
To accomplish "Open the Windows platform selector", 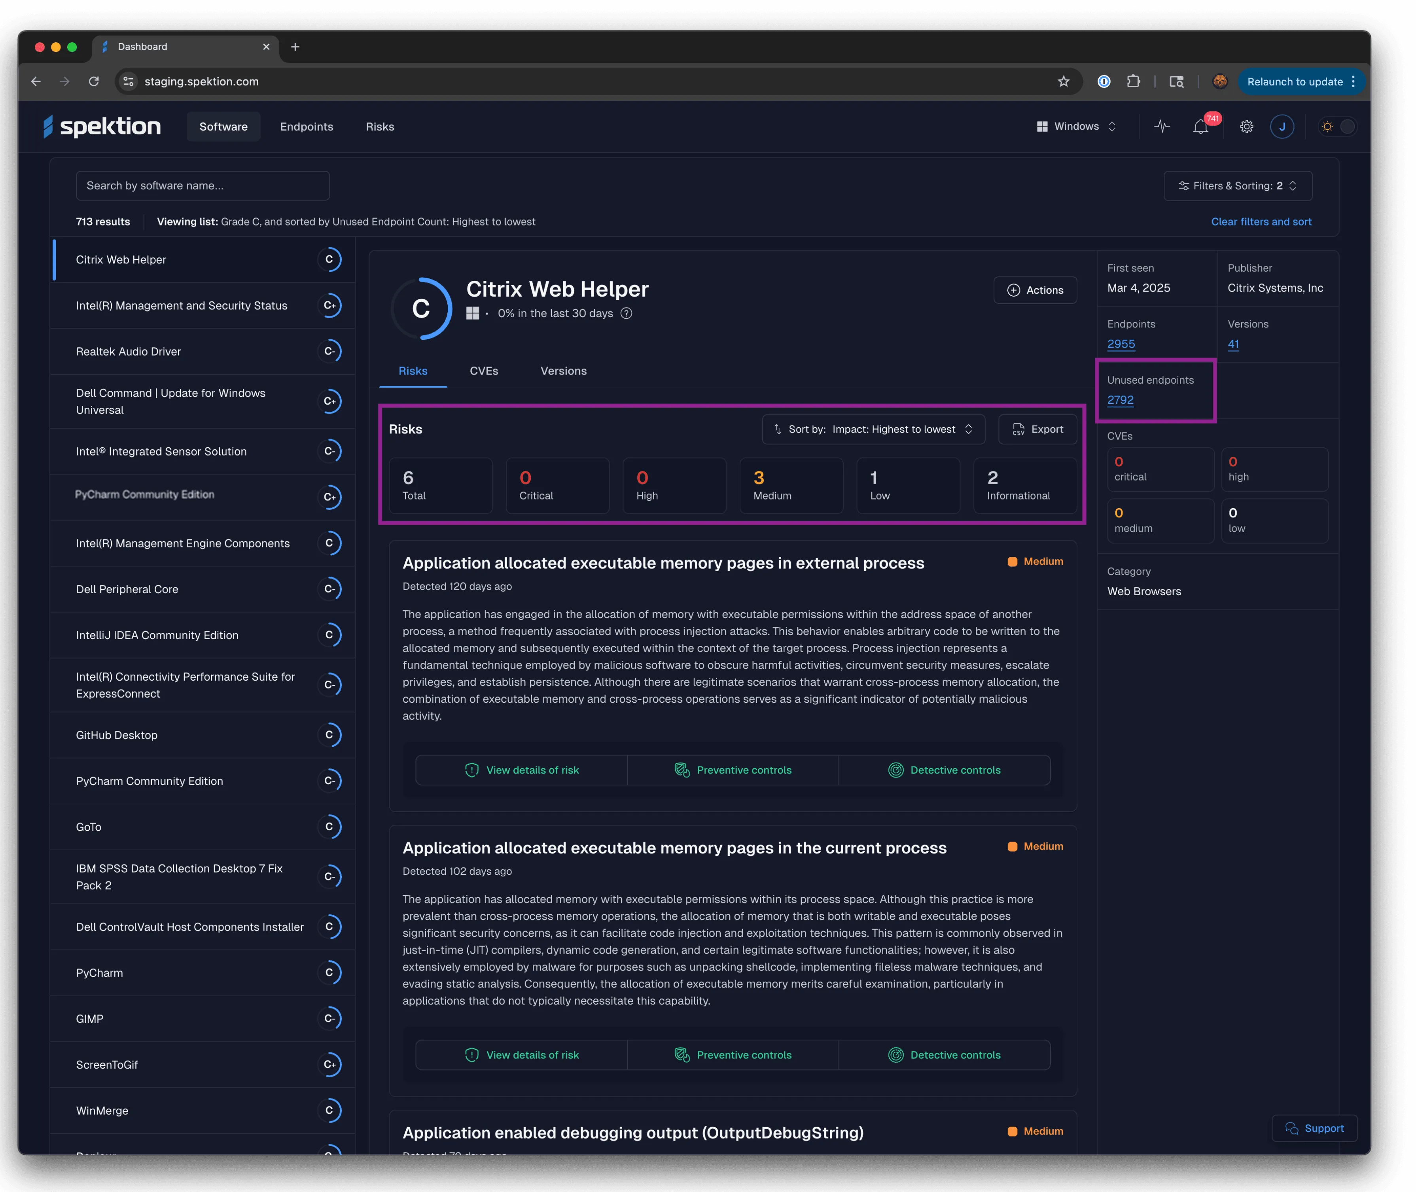I will [1076, 127].
